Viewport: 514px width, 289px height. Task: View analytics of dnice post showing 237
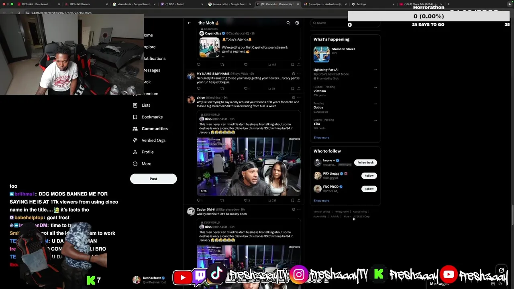click(272, 200)
